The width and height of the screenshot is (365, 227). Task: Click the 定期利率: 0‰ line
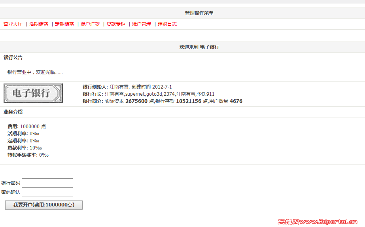[23, 141]
